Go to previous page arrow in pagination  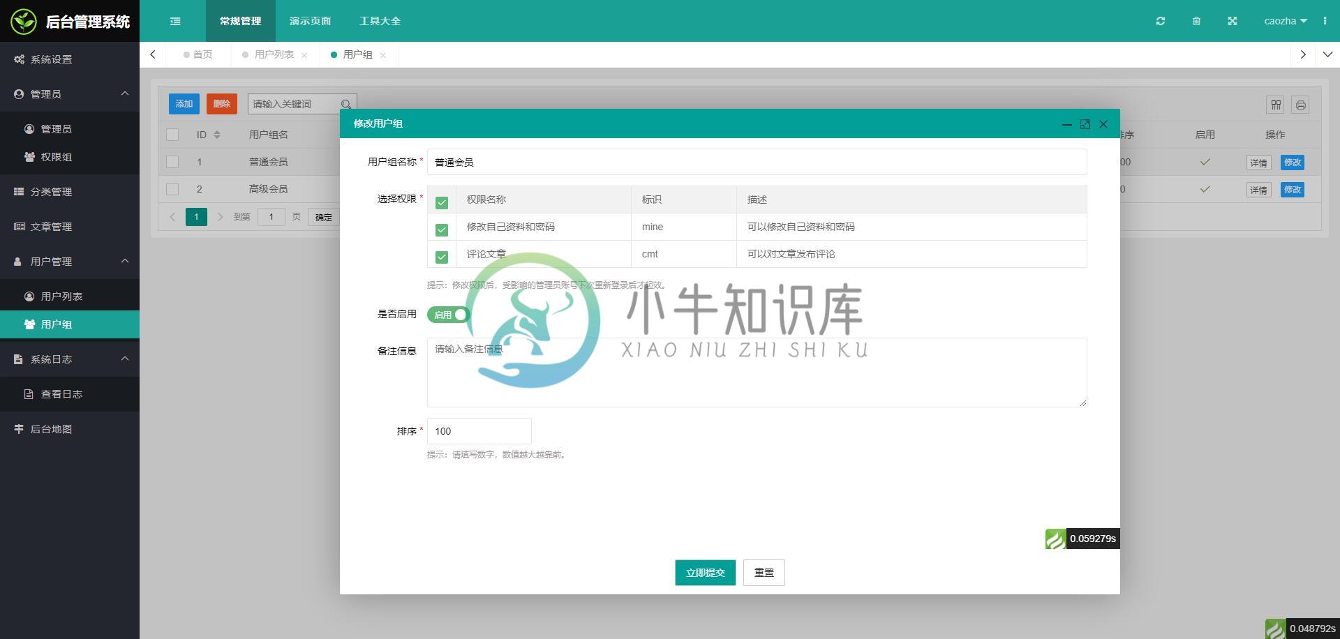click(172, 217)
